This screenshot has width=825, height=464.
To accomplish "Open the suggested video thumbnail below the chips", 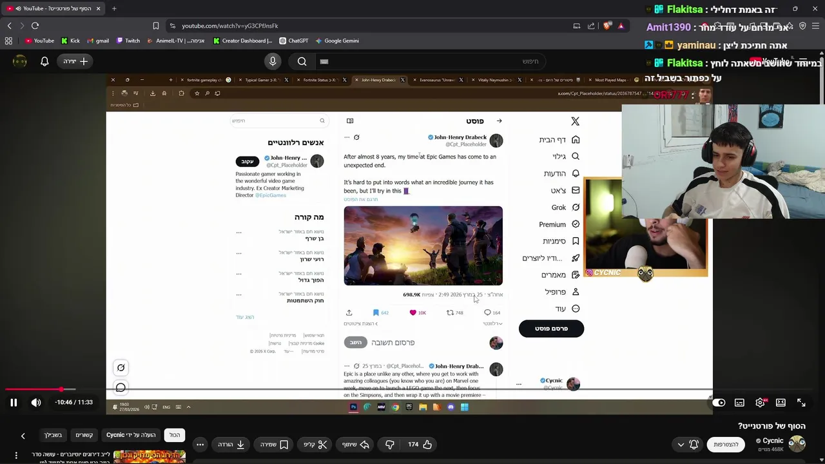I will pyautogui.click(x=150, y=456).
